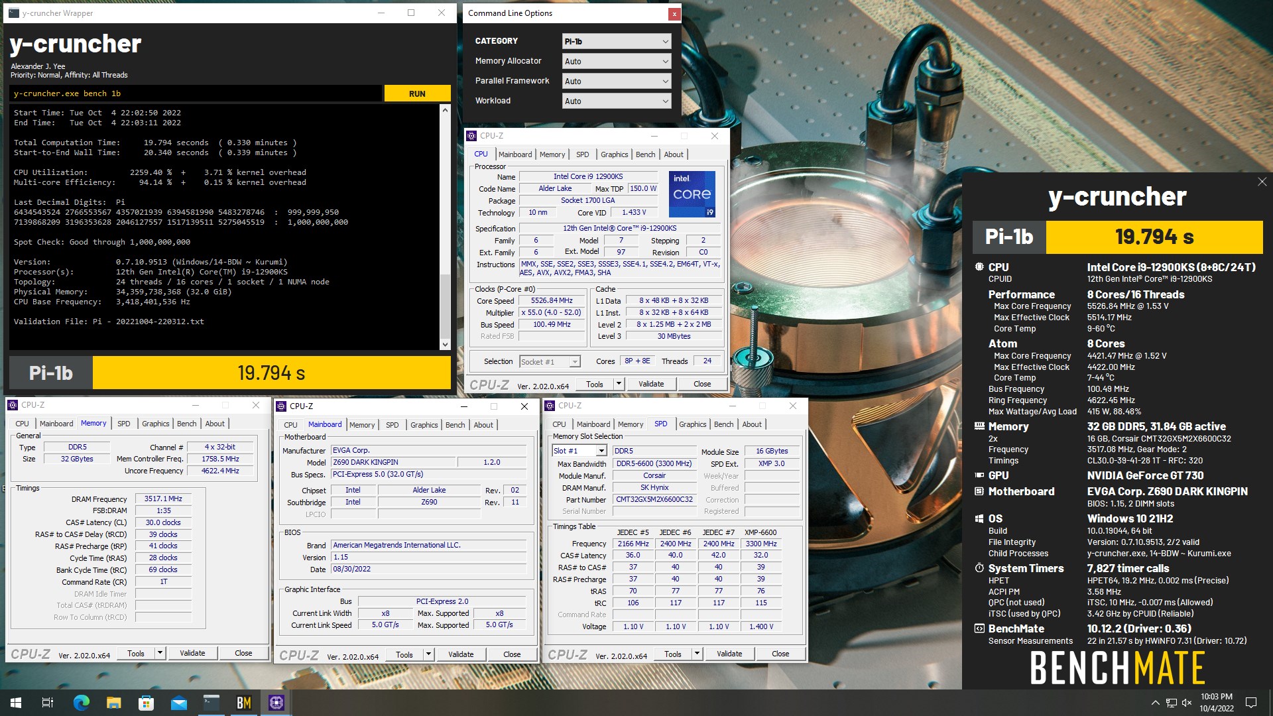Open Microsoft Store taskbar icon
The image size is (1273, 716).
coord(146,703)
